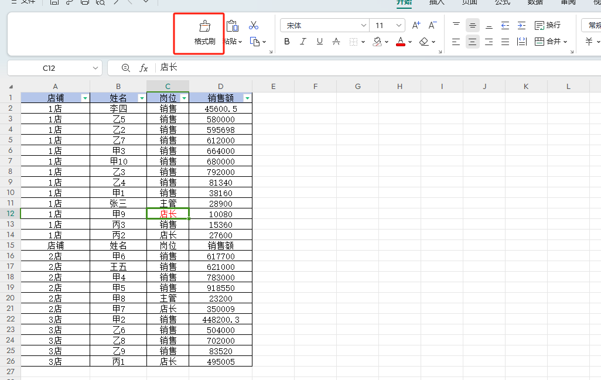Increase font size with A+ icon
The width and height of the screenshot is (601, 380).
[416, 25]
